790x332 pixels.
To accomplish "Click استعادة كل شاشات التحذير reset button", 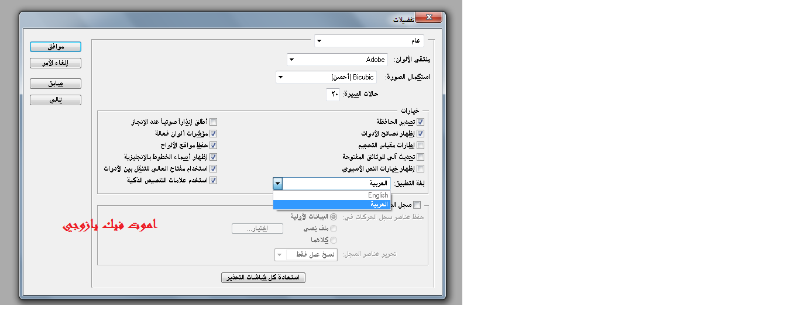I will (x=263, y=278).
